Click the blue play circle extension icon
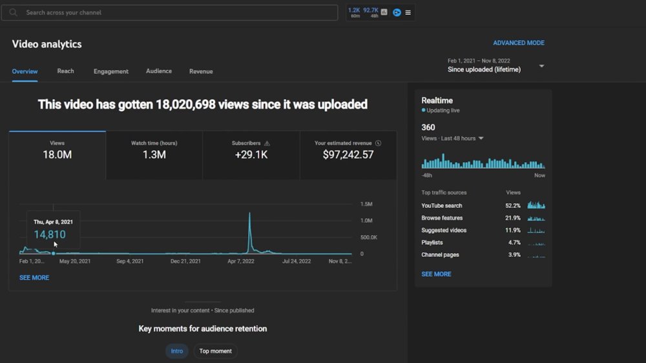The width and height of the screenshot is (646, 363). [397, 12]
